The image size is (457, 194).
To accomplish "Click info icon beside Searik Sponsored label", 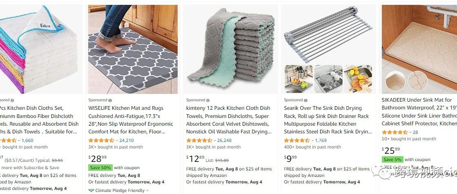I will pos(306,100).
